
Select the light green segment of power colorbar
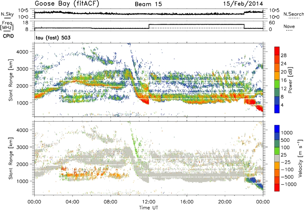(277, 84)
